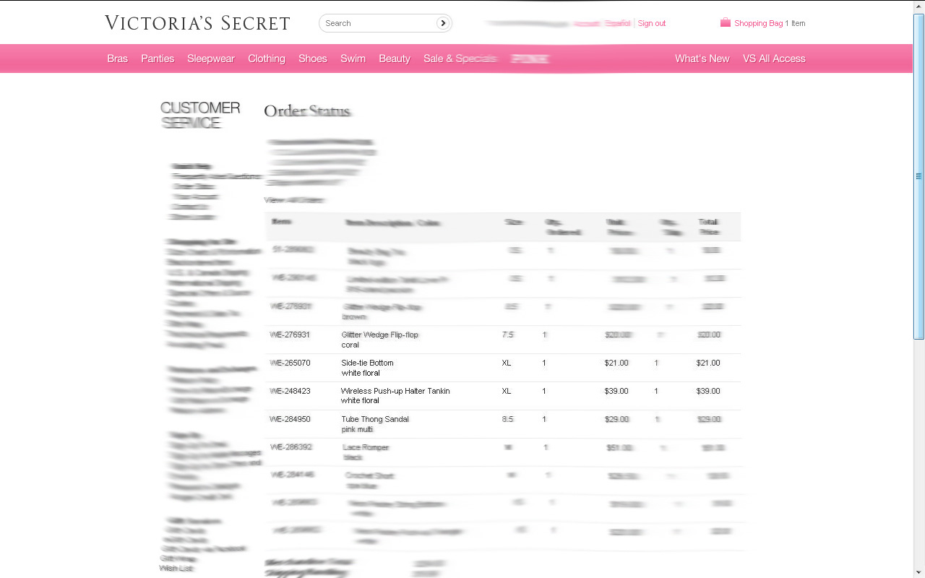Select unit price $29.00 for Tube Thong Sandal

(x=616, y=419)
